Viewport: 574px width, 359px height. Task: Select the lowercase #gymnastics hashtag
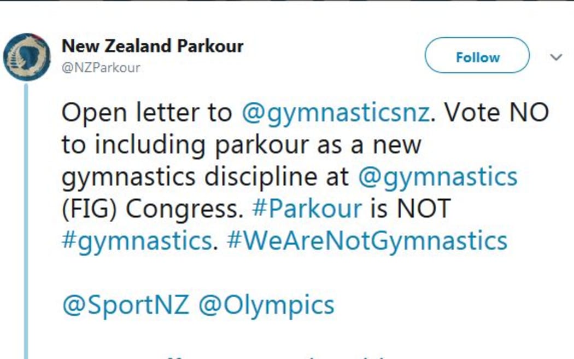pyautogui.click(x=137, y=242)
